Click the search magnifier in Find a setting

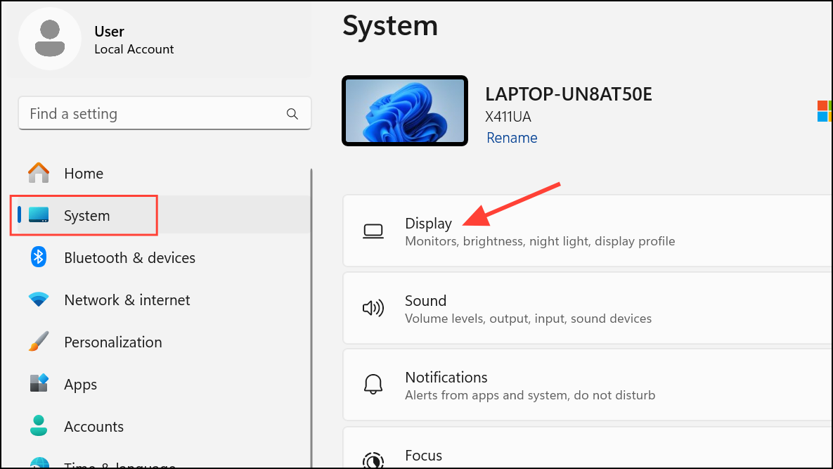tap(292, 113)
